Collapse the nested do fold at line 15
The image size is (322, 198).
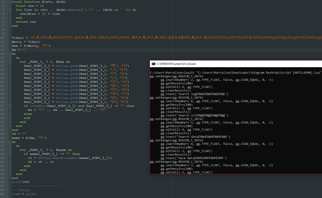pyautogui.click(x=10, y=58)
